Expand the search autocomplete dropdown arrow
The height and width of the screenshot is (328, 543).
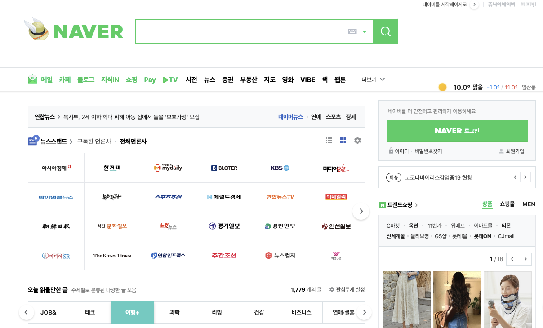point(365,31)
